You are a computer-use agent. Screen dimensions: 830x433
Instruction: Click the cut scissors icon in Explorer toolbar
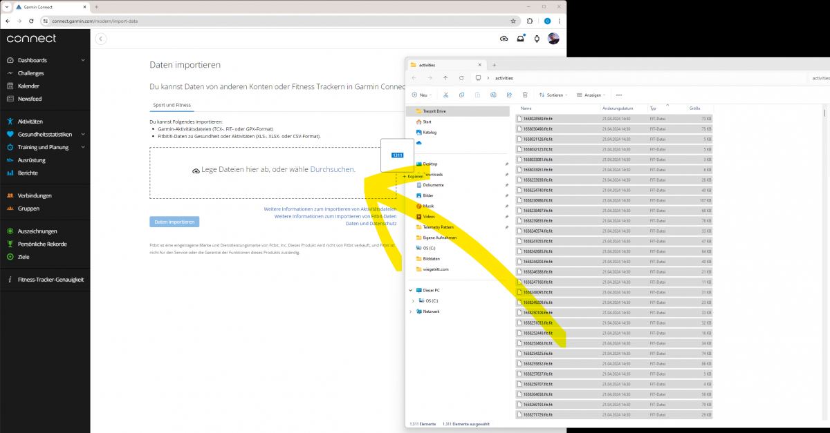(446, 95)
